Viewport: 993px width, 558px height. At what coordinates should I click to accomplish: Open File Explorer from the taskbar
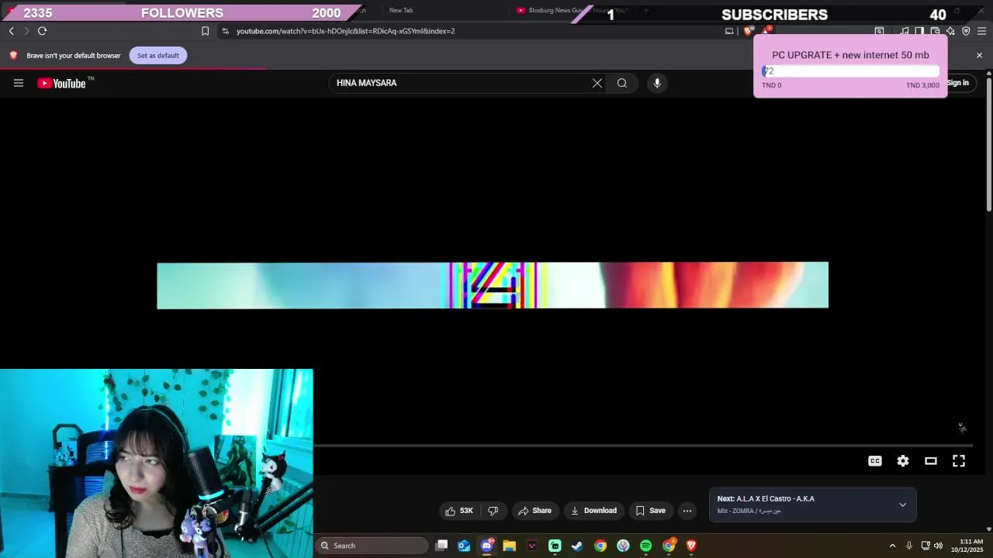click(509, 546)
